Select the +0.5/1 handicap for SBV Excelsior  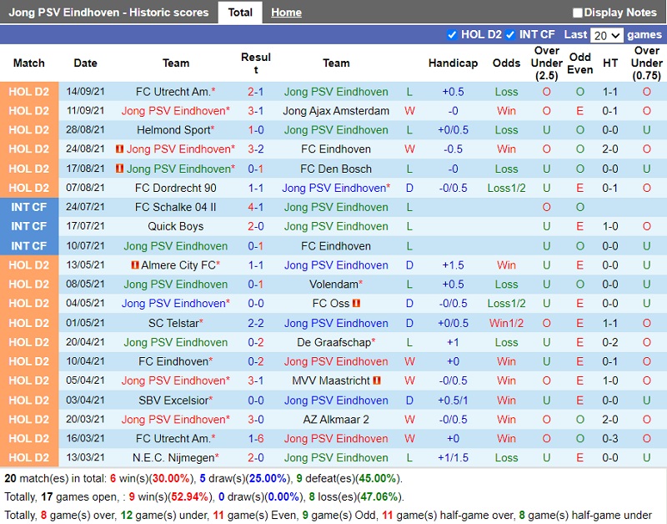[453, 401]
